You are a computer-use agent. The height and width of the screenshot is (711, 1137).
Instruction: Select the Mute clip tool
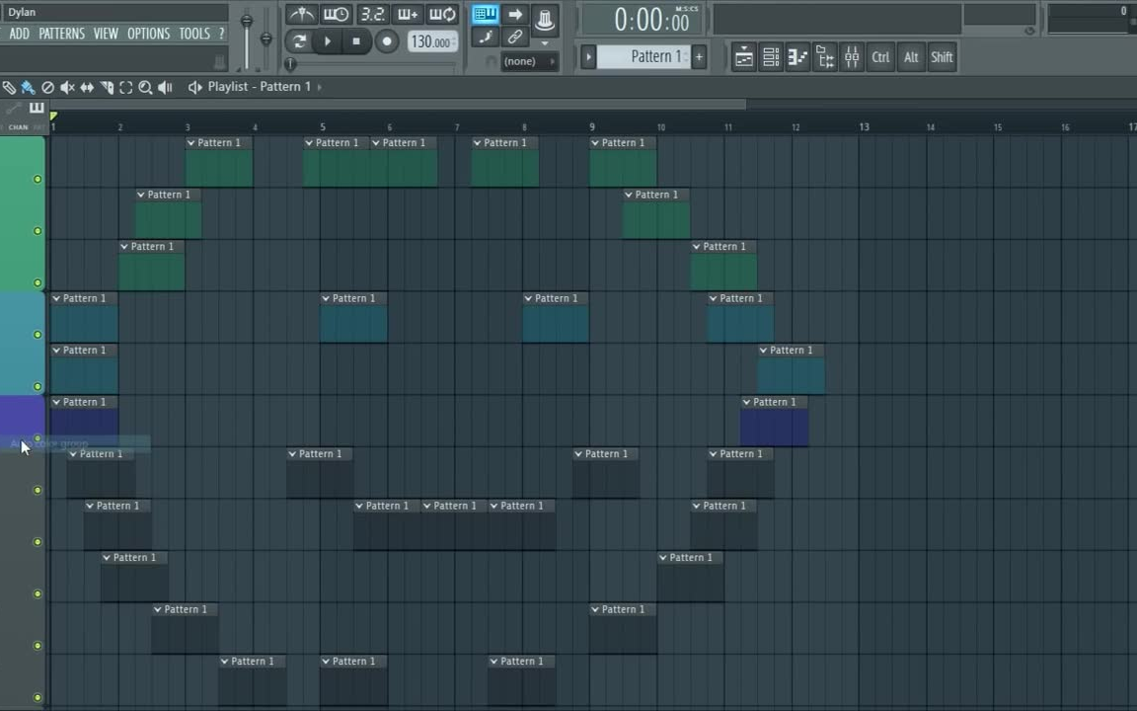(x=67, y=87)
